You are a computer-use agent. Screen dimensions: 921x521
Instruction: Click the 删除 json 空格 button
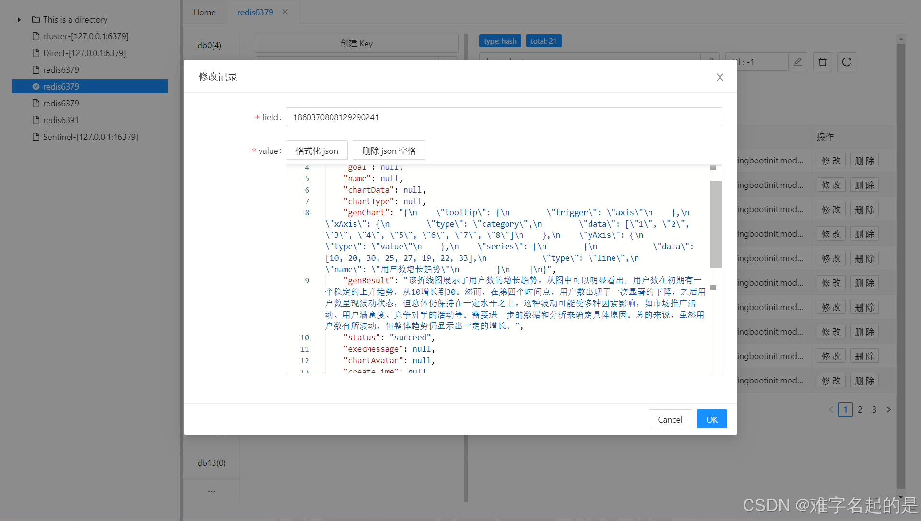point(389,151)
